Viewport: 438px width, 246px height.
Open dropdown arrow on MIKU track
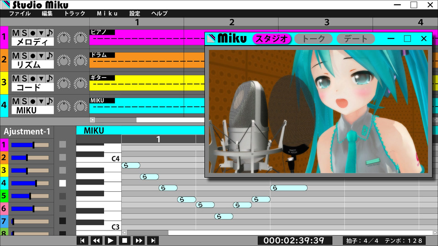pos(41,101)
